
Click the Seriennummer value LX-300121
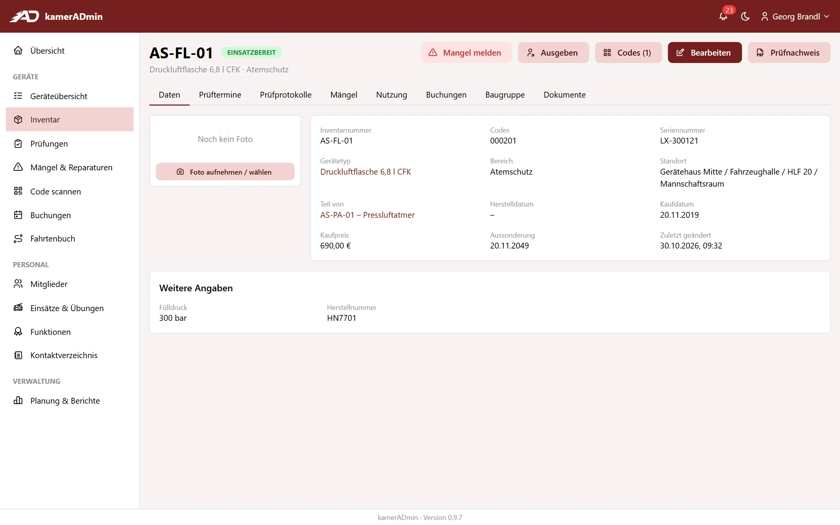(679, 141)
